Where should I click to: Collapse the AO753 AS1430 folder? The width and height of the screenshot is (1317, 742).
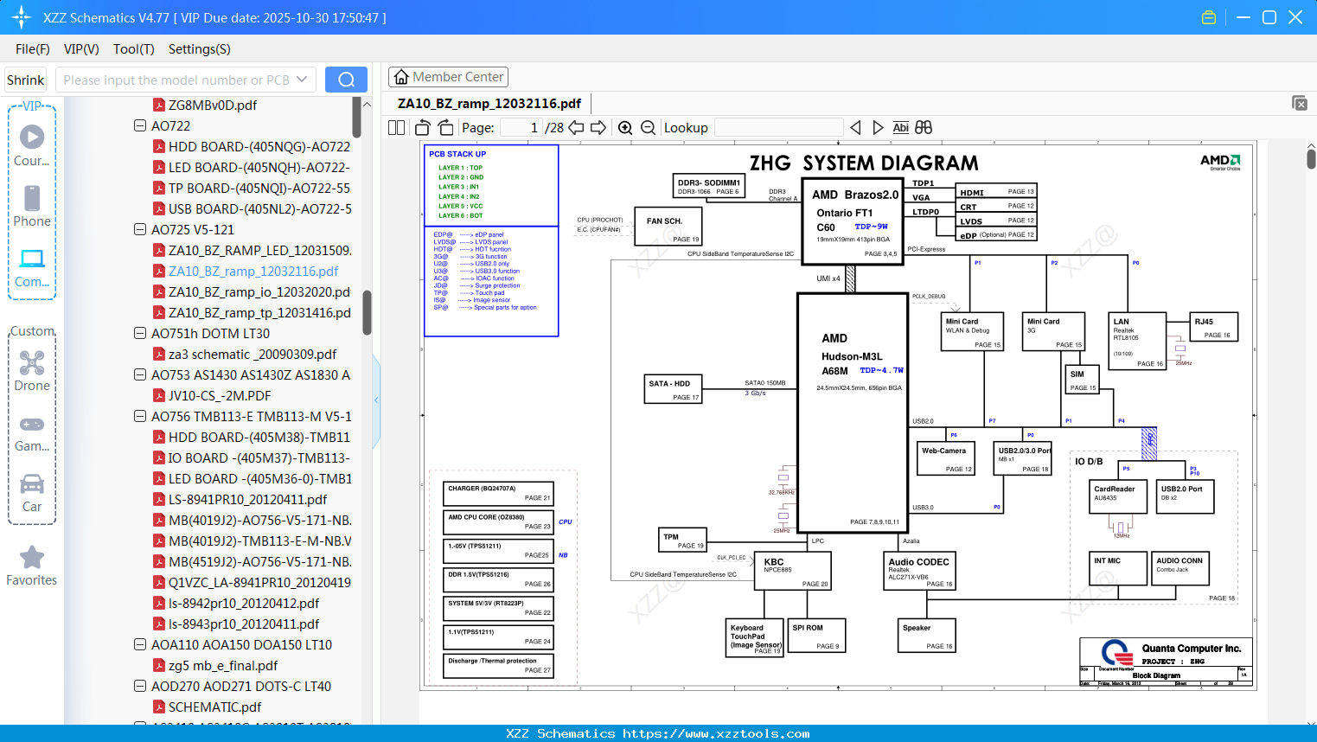point(140,374)
